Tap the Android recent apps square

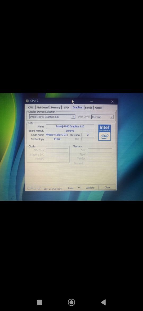40,302
